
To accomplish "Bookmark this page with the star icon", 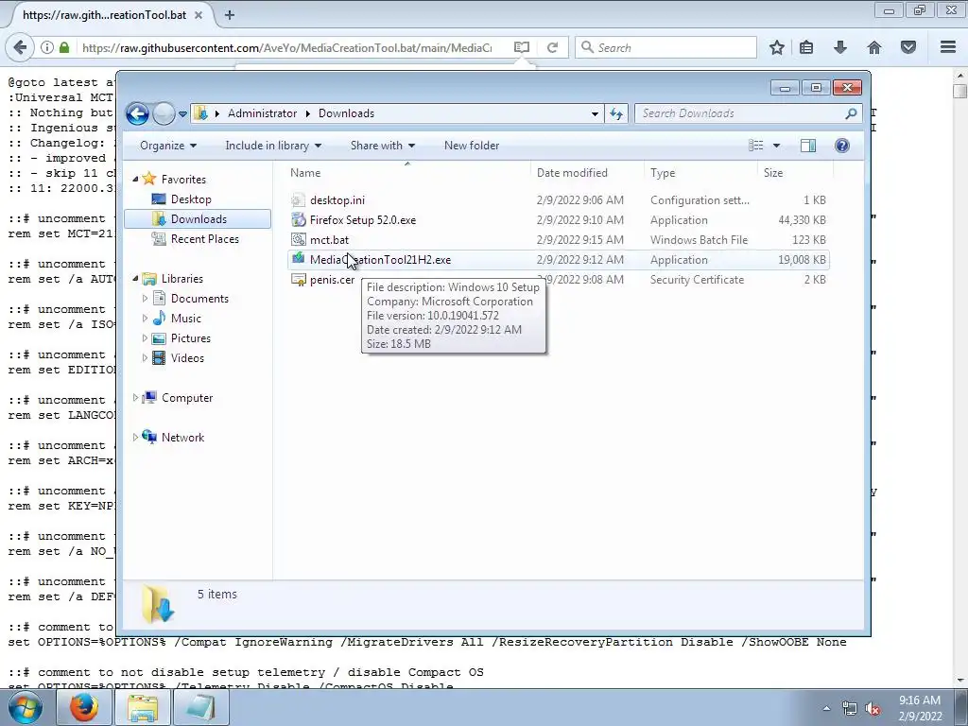I will pyautogui.click(x=777, y=47).
